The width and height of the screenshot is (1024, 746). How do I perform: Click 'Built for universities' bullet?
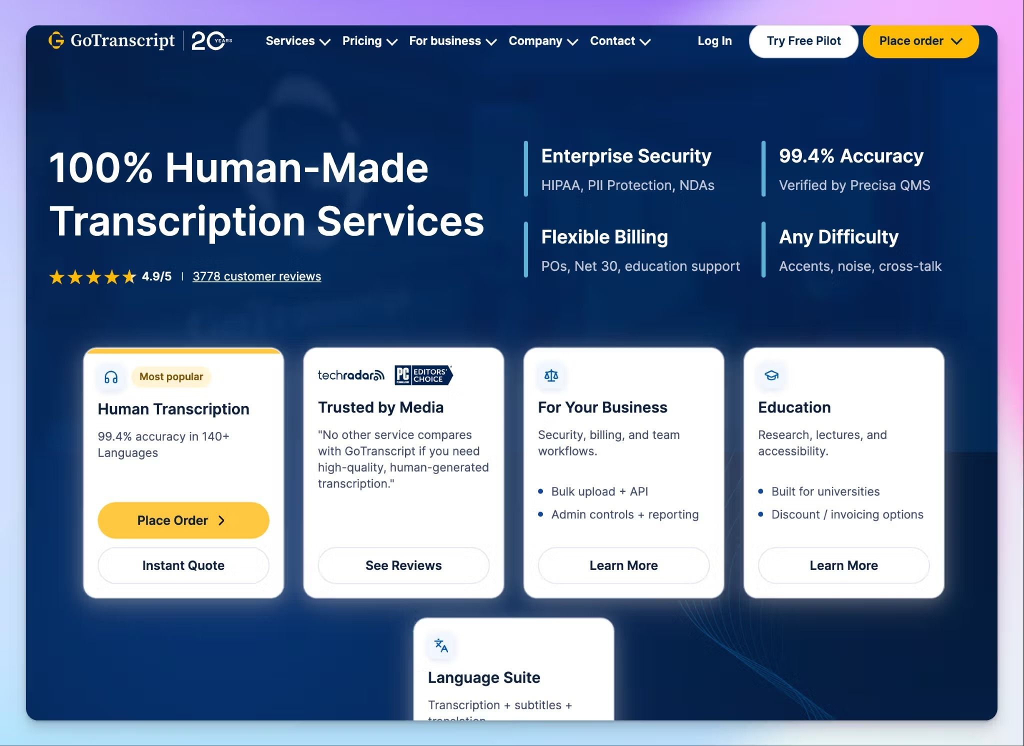[x=825, y=491]
